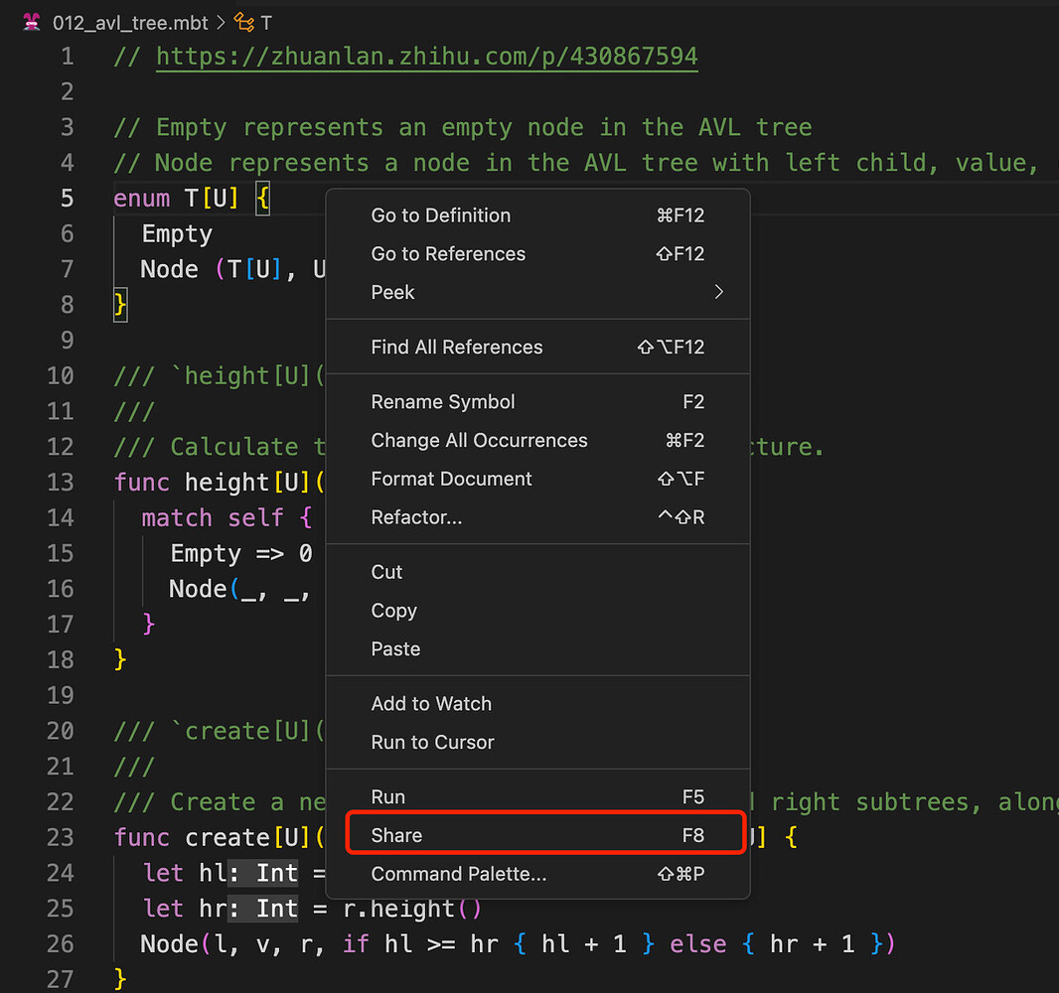Click the 012_avl_tree.mbt breadcrumb file name
Image resolution: width=1059 pixels, height=993 pixels.
[x=131, y=22]
